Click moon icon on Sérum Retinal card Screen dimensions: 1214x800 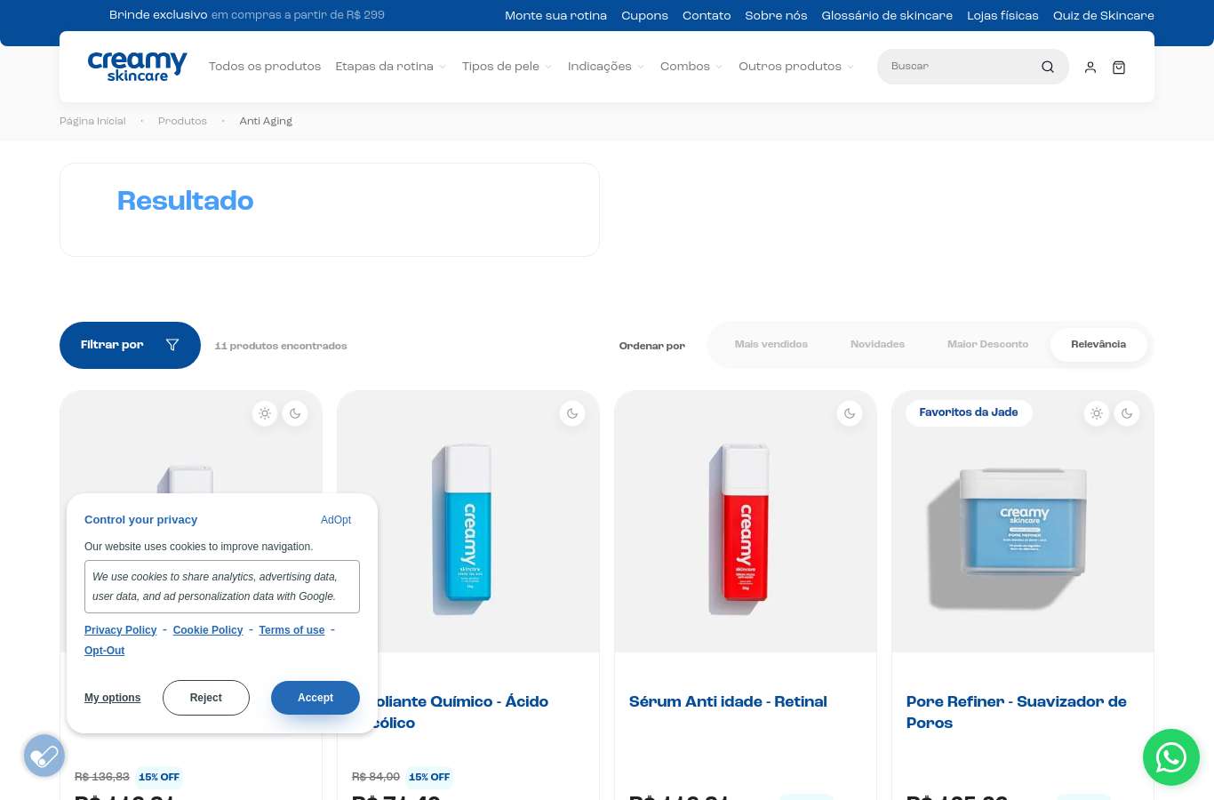click(850, 413)
